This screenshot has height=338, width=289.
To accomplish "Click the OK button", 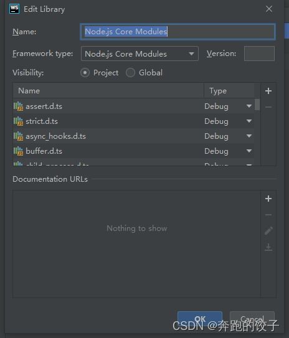I will point(200,319).
